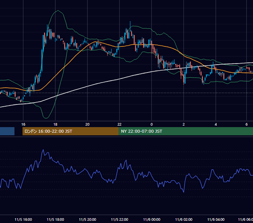
Task: Click the 11/6 04:00 date label
Action: 216,219
